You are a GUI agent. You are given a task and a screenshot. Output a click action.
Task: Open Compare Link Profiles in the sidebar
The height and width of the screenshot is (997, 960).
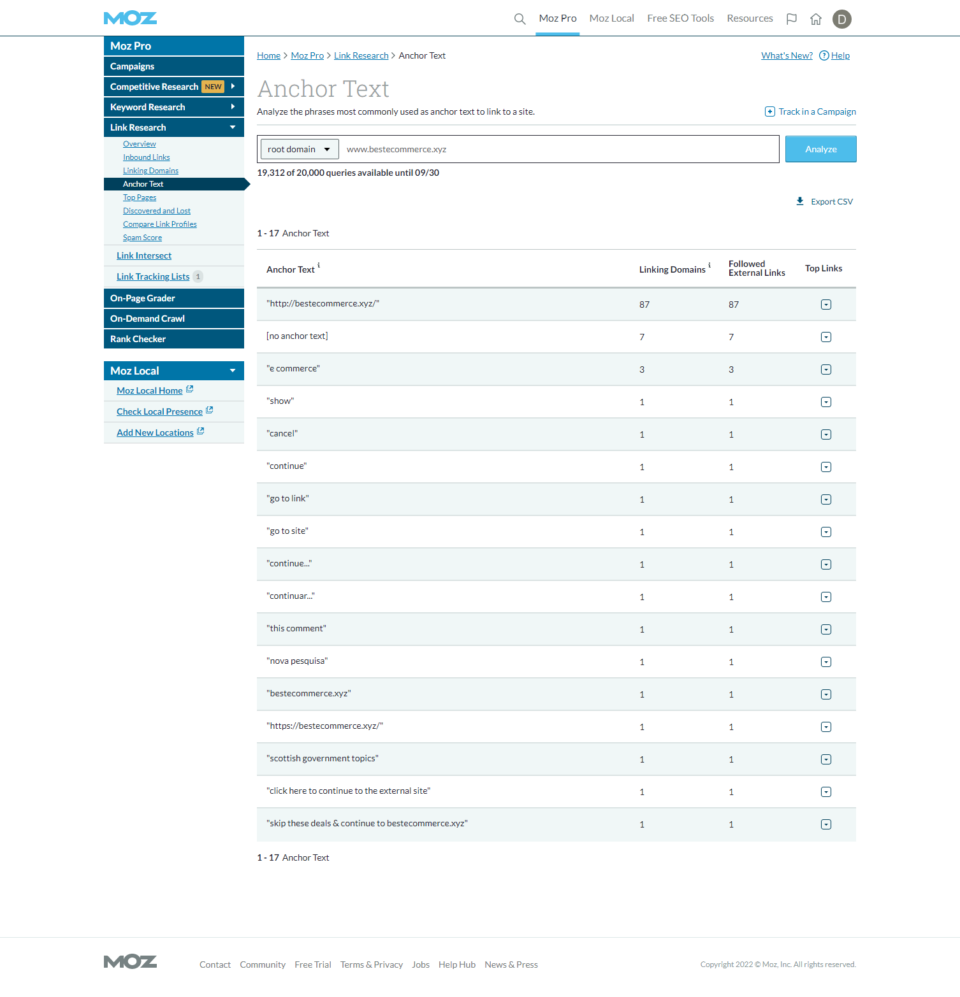160,224
